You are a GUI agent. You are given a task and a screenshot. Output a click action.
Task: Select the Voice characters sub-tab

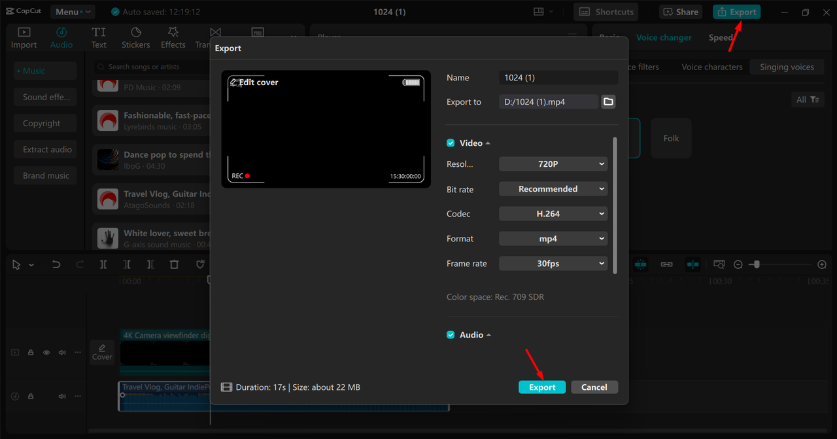[712, 67]
